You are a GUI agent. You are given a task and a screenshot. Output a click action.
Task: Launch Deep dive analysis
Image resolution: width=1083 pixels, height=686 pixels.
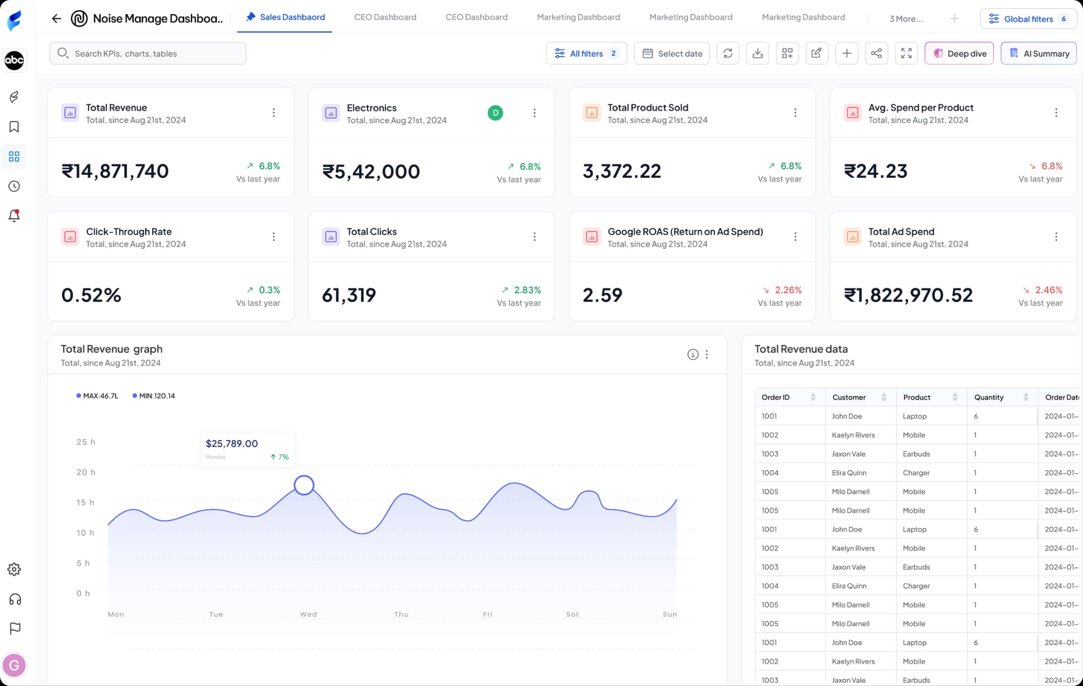pos(959,53)
